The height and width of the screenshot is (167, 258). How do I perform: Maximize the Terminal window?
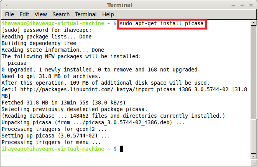(242, 5)
